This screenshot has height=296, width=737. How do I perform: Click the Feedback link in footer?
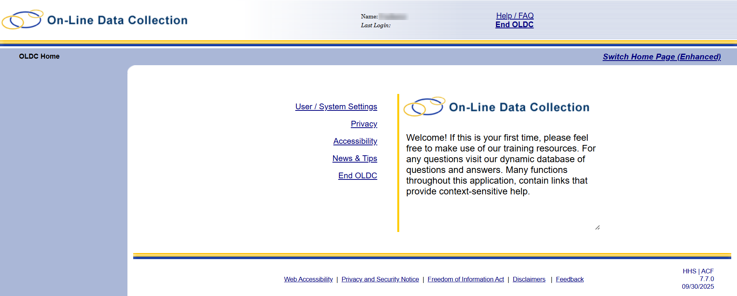click(x=570, y=279)
